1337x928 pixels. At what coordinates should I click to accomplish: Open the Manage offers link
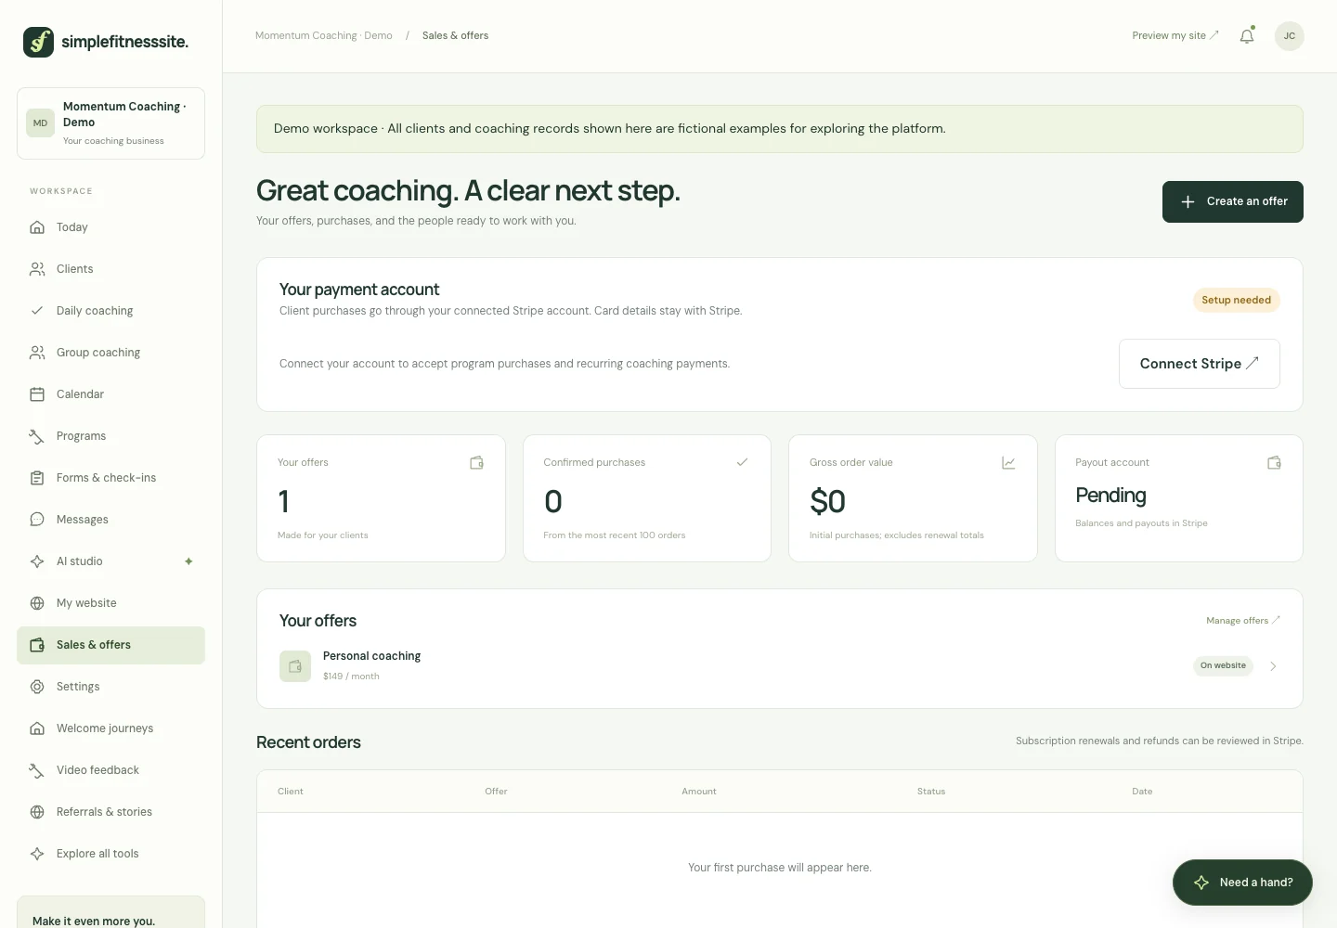(1242, 621)
